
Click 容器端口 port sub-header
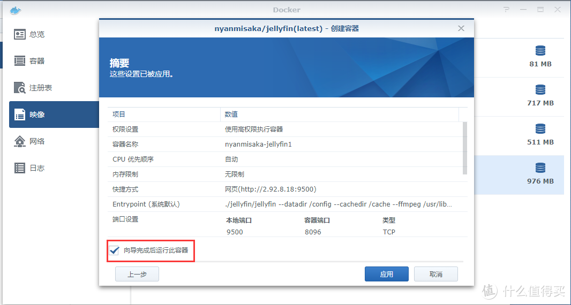(x=317, y=220)
